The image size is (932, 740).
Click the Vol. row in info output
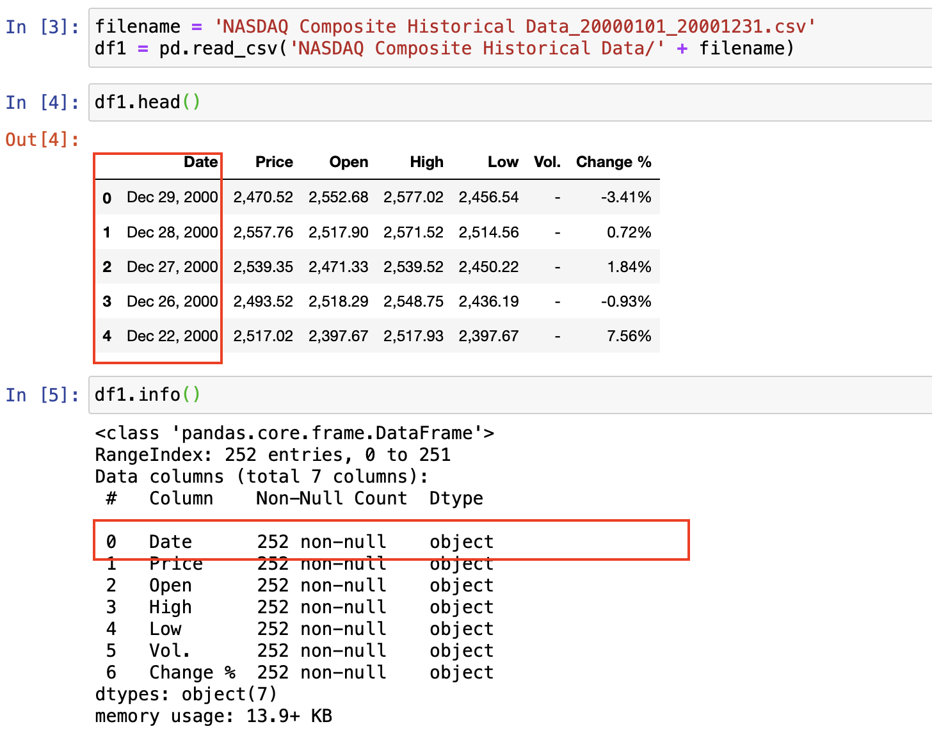click(300, 651)
